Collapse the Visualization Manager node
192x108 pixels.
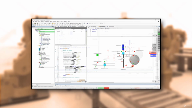coord(38,62)
